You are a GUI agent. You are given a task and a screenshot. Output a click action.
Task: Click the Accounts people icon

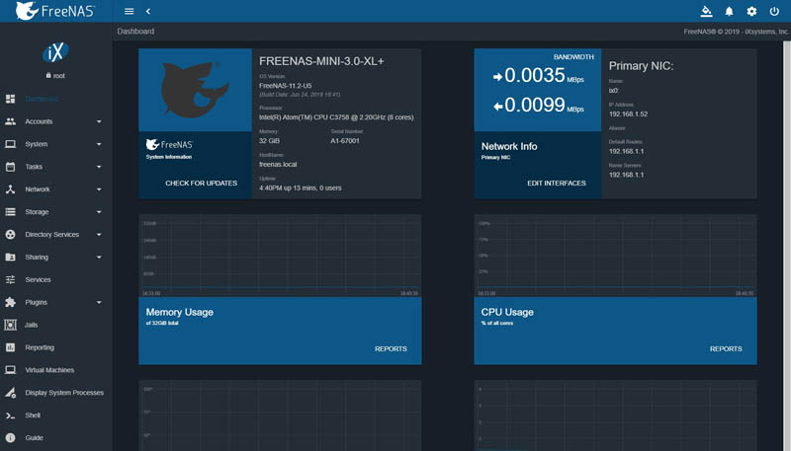(10, 121)
